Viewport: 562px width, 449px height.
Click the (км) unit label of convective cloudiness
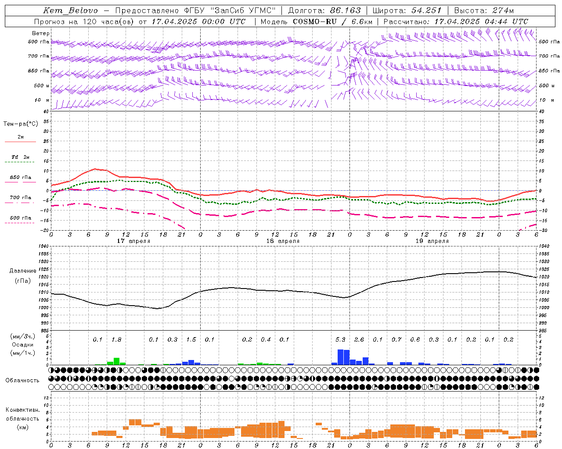(x=22, y=427)
